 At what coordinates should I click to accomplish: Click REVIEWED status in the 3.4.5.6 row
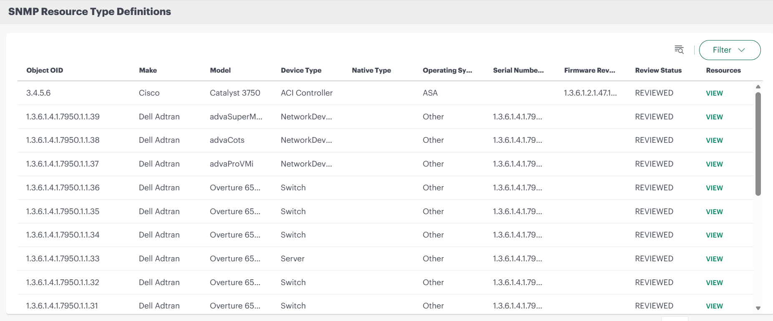pyautogui.click(x=654, y=93)
